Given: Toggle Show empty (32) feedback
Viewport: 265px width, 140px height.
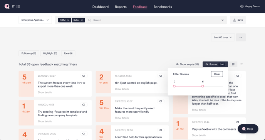Looking at the screenshot, I should coord(187,64).
